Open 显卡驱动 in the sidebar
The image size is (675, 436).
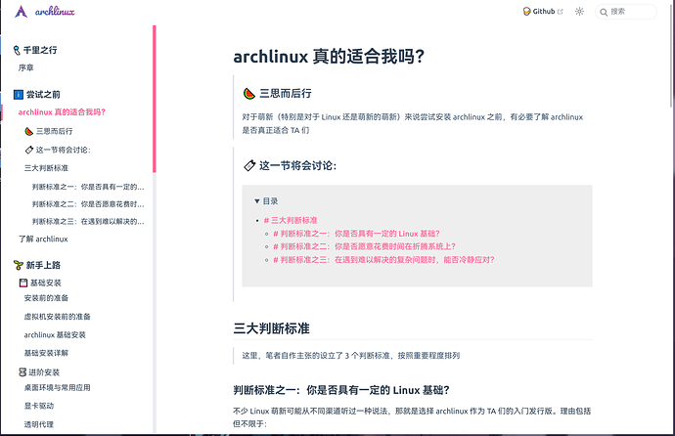click(x=39, y=406)
